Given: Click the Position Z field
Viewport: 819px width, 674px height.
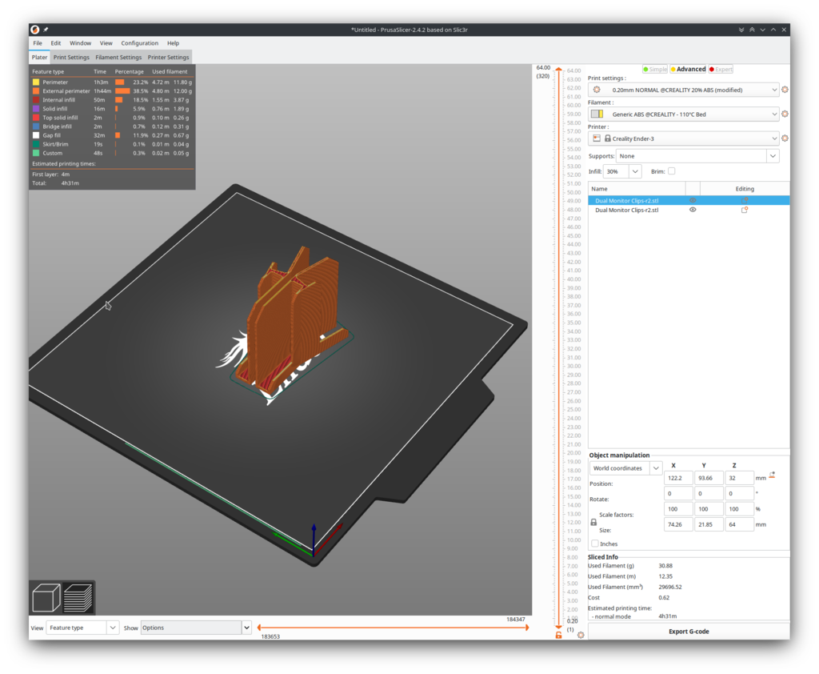Looking at the screenshot, I should click(739, 478).
